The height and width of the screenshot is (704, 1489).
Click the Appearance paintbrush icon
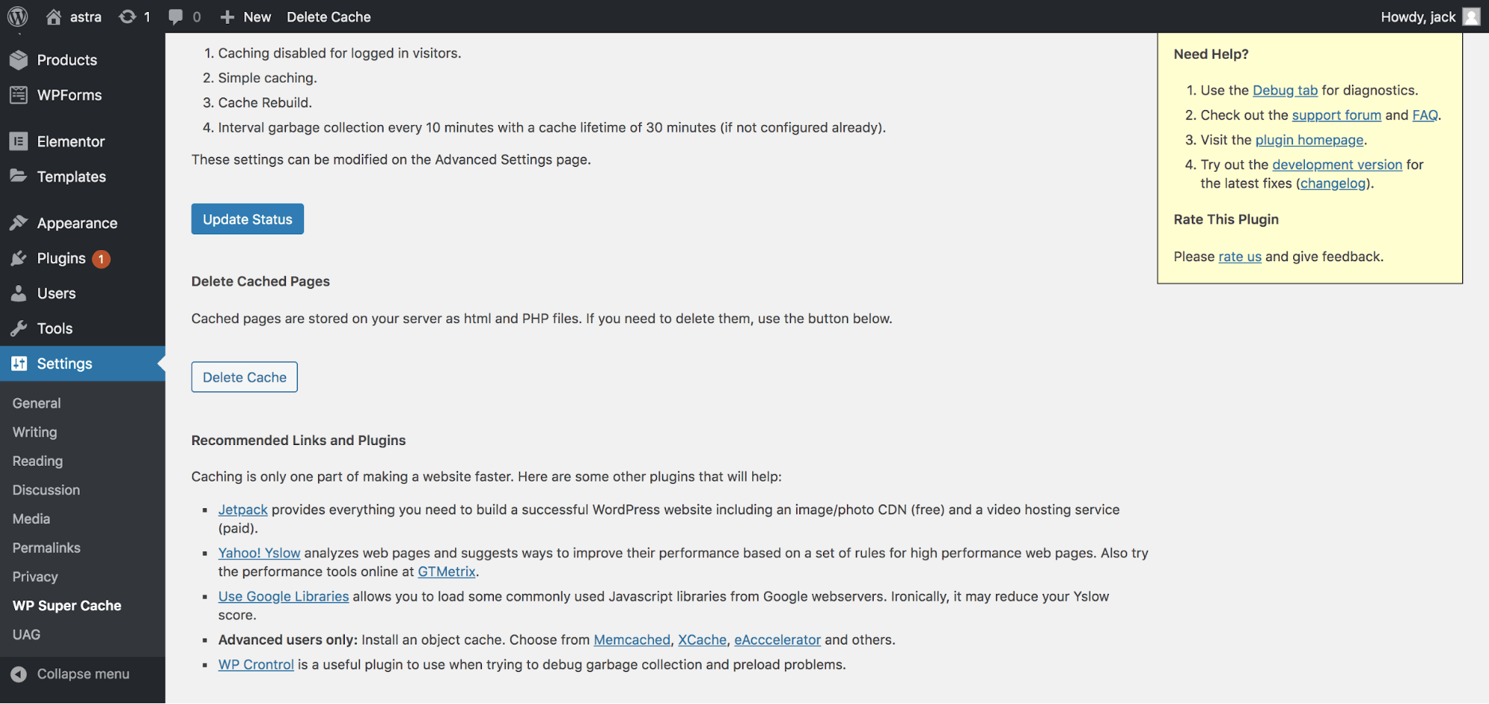[19, 223]
